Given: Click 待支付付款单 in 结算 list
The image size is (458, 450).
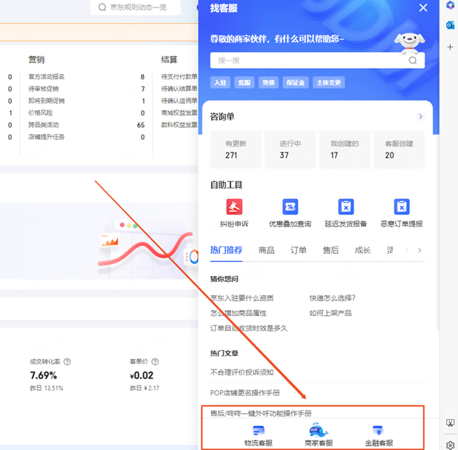Looking at the screenshot, I should [179, 77].
